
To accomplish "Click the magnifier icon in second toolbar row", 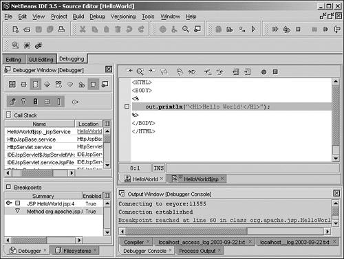I will [x=15, y=45].
